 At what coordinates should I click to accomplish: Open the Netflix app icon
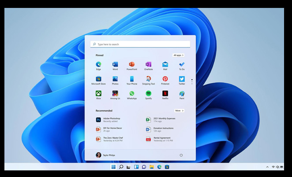(165, 94)
